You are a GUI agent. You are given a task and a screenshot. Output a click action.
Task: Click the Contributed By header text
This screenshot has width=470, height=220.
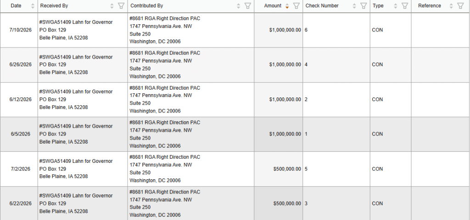click(x=147, y=5)
